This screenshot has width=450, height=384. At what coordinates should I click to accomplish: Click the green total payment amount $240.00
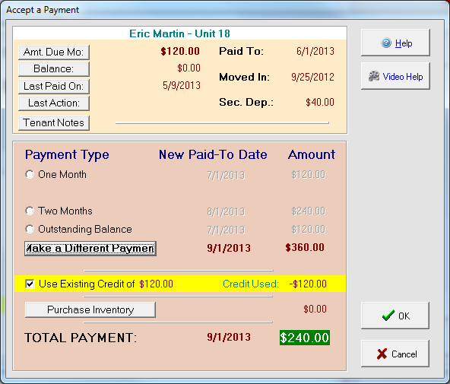305,338
